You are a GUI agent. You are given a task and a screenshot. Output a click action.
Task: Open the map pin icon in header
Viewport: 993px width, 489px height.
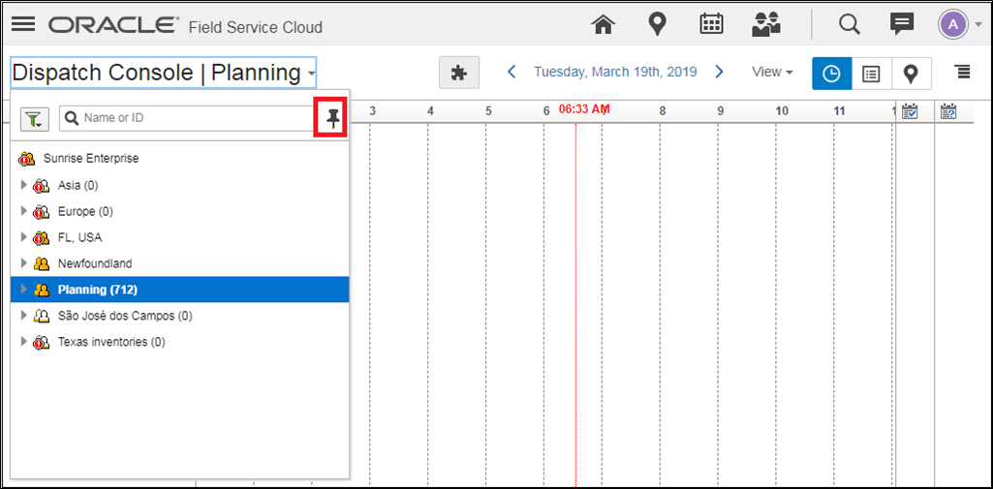(x=658, y=25)
